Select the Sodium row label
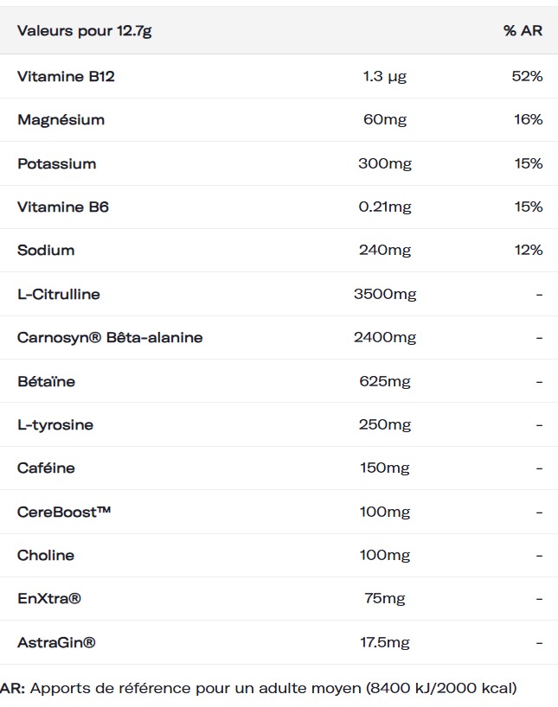 pos(46,250)
